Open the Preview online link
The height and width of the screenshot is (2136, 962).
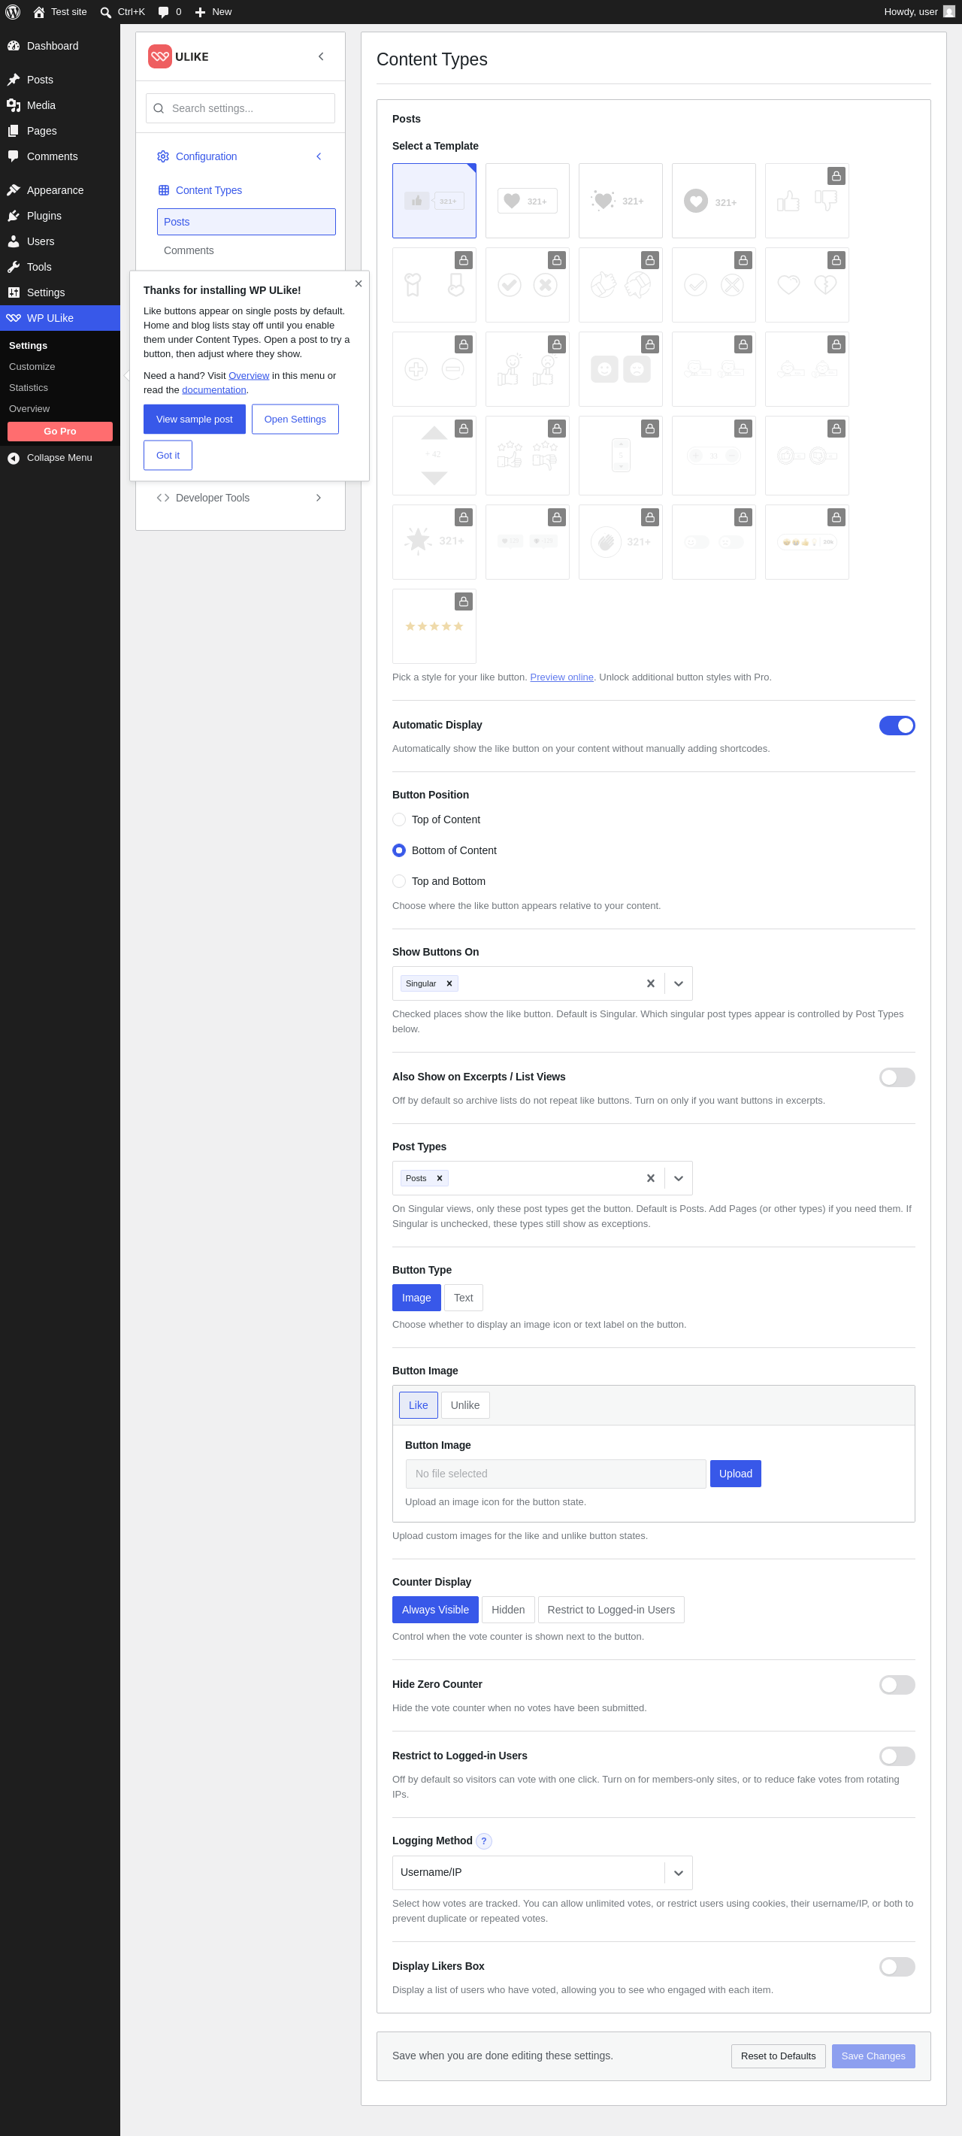[561, 677]
